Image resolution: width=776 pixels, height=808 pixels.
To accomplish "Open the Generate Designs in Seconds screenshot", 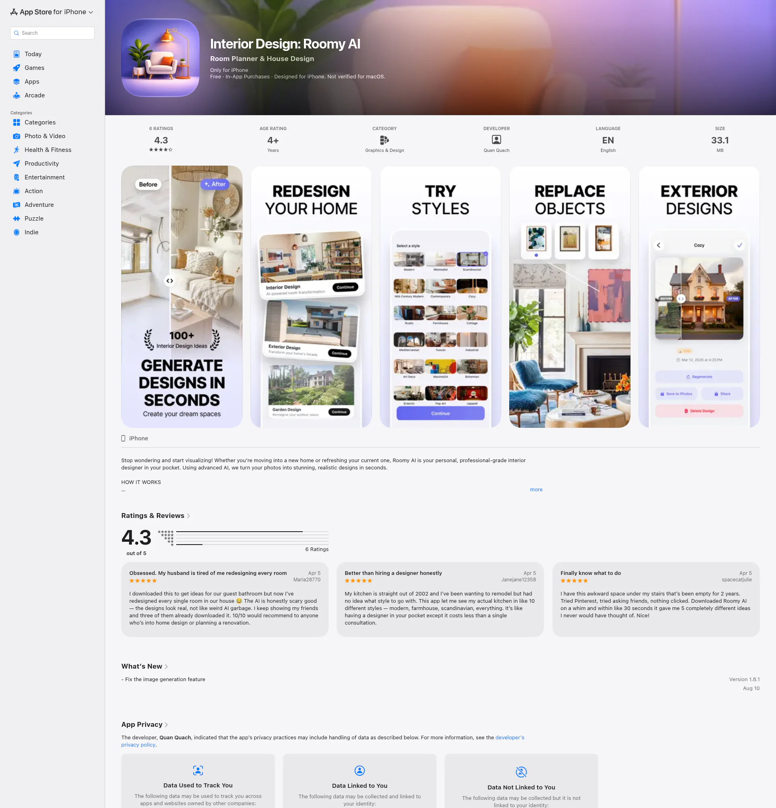I will (x=182, y=297).
